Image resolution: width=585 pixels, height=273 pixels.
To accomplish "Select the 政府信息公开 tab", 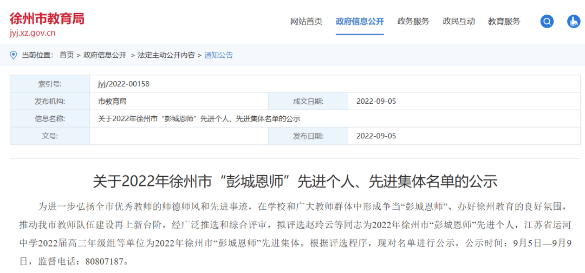I will 360,21.
